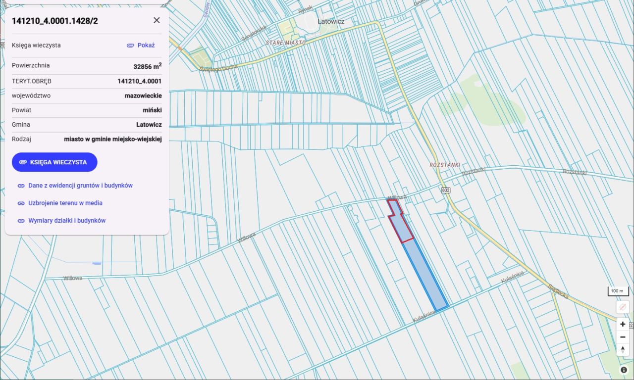
Task: Reset map bearing with compass arrow
Action: tap(623, 349)
